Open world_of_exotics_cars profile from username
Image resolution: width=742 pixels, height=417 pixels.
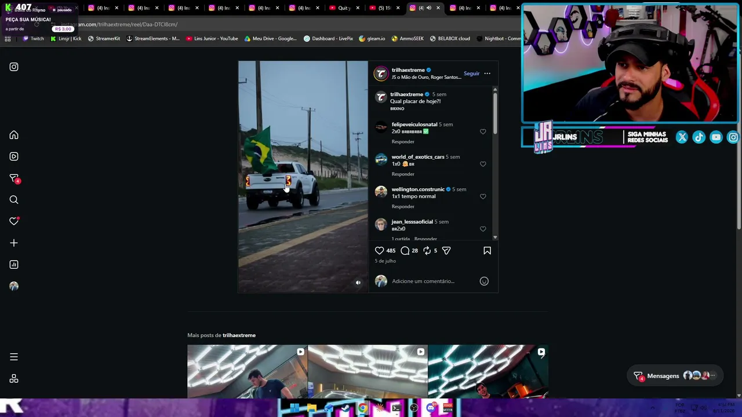click(418, 157)
